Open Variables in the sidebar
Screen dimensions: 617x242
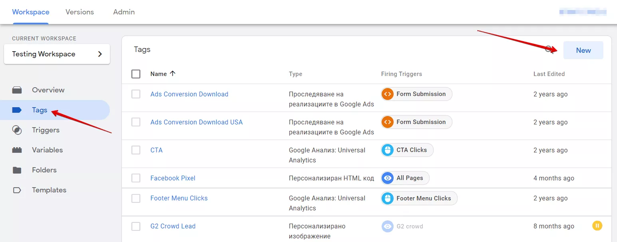coord(55,150)
